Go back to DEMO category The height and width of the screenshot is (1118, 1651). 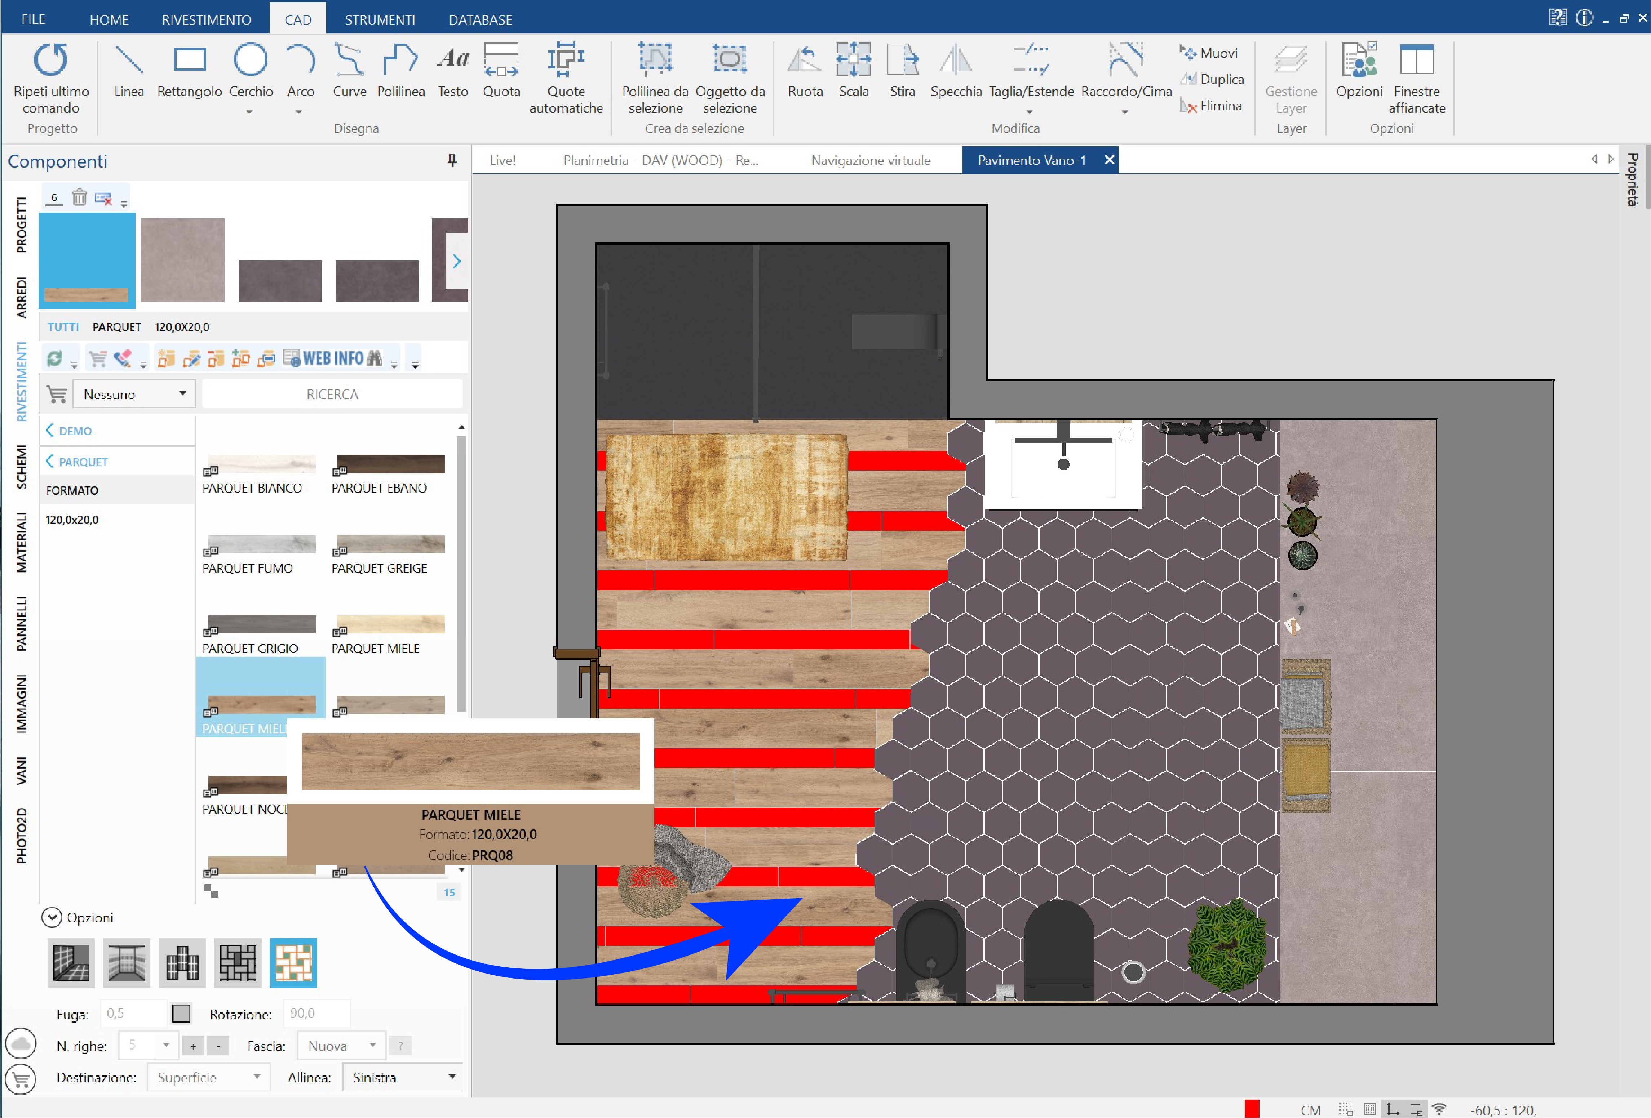(69, 431)
